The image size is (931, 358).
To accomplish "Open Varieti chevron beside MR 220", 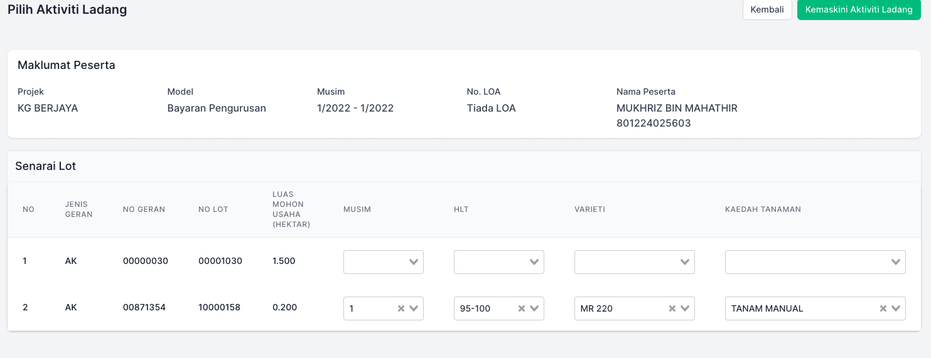I will click(x=685, y=308).
